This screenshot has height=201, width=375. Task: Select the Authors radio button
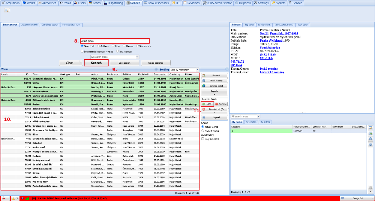click(99, 46)
